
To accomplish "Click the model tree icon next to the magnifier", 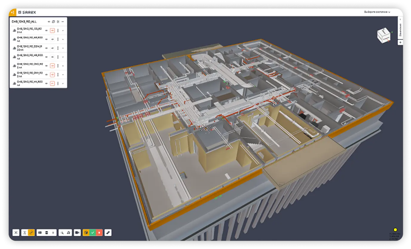I will (69, 233).
